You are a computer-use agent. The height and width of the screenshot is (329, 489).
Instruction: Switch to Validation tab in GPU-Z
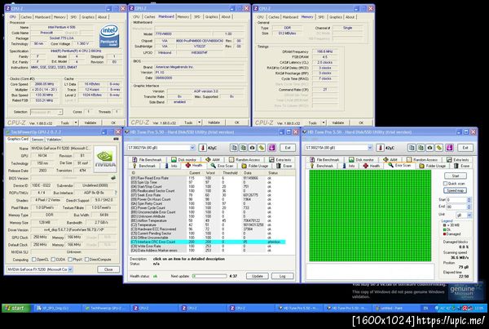click(54, 140)
